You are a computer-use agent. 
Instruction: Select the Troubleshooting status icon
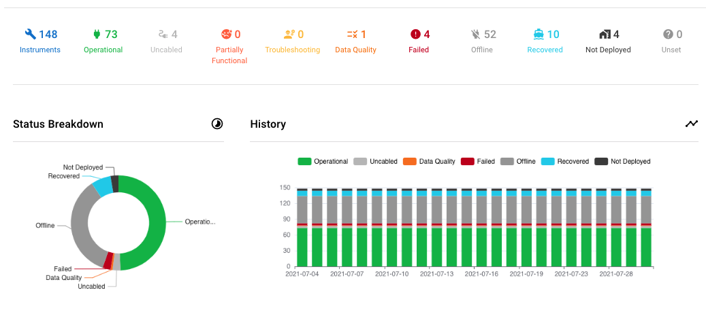pyautogui.click(x=289, y=34)
